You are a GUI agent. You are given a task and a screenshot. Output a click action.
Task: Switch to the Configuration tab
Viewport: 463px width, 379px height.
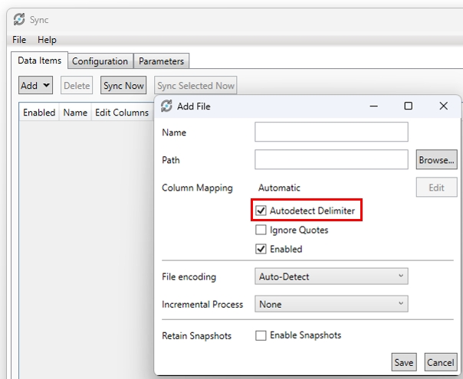(x=100, y=61)
